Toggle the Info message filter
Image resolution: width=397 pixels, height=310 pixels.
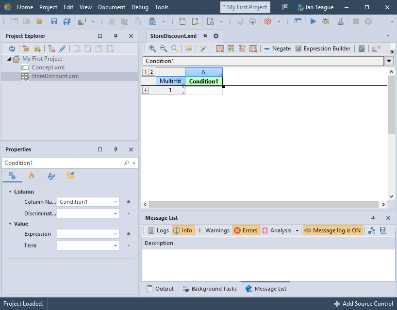coord(183,230)
